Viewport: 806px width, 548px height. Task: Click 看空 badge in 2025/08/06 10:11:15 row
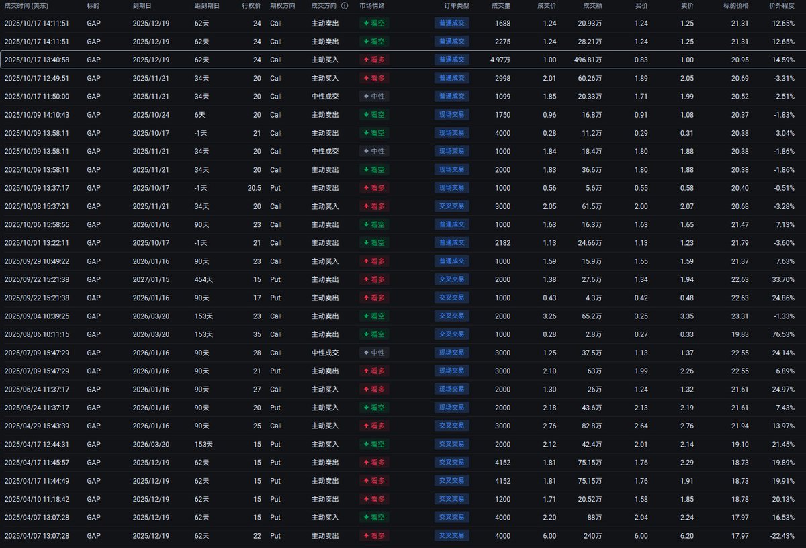(374, 334)
